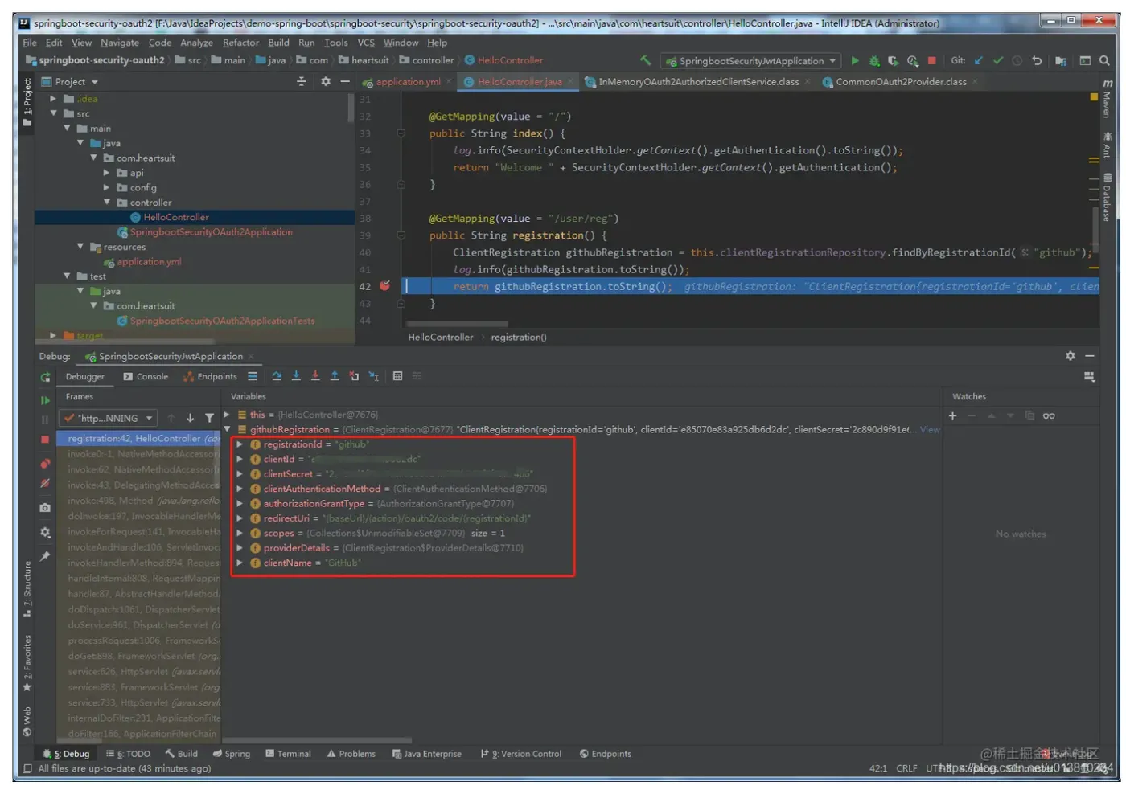Screen dimensions: 1126x790
Task: Expand the api folder in project tree
Action: (x=107, y=173)
